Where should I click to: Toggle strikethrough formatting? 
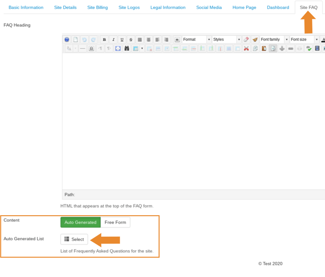(x=131, y=40)
